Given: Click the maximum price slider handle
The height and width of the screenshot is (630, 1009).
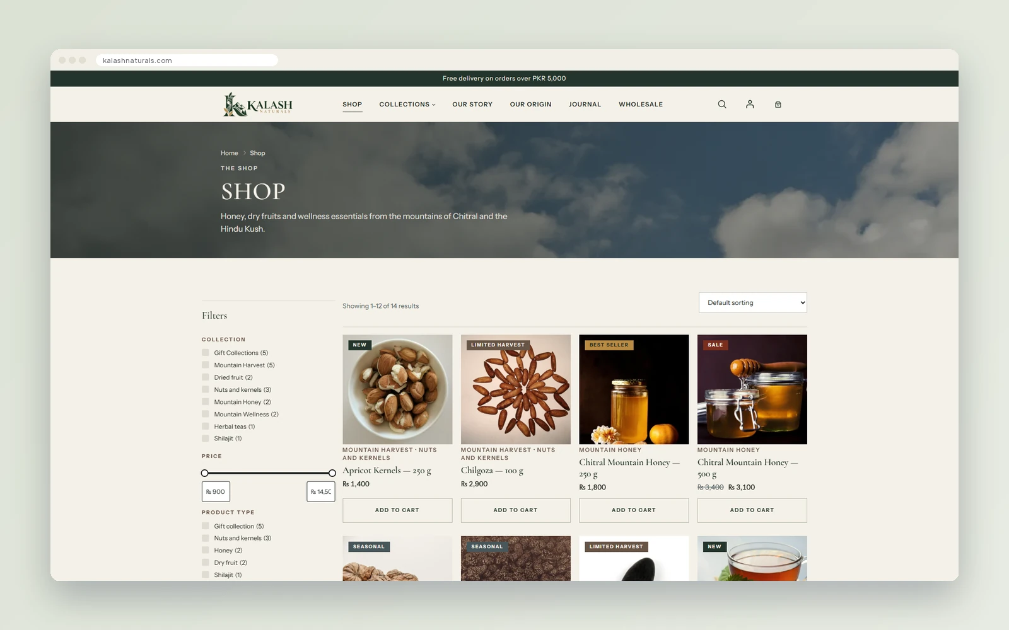Looking at the screenshot, I should [332, 473].
